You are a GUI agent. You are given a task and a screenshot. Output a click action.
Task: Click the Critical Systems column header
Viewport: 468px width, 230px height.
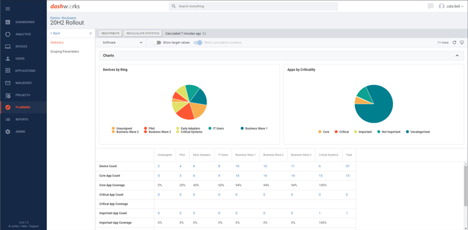328,155
